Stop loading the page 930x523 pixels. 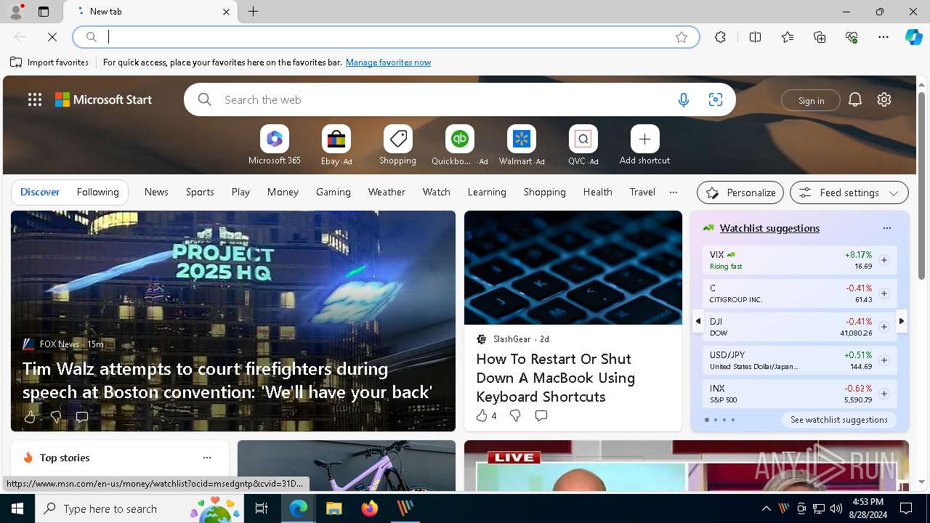pos(52,37)
